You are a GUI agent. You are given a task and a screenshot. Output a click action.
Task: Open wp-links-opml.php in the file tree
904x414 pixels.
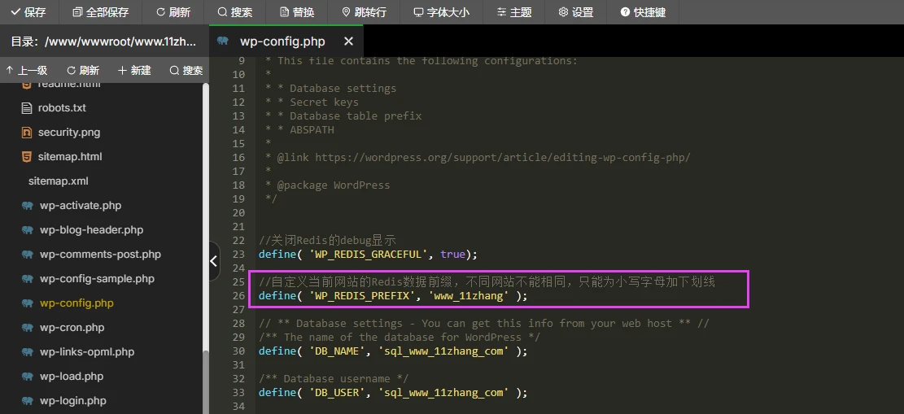coord(86,351)
